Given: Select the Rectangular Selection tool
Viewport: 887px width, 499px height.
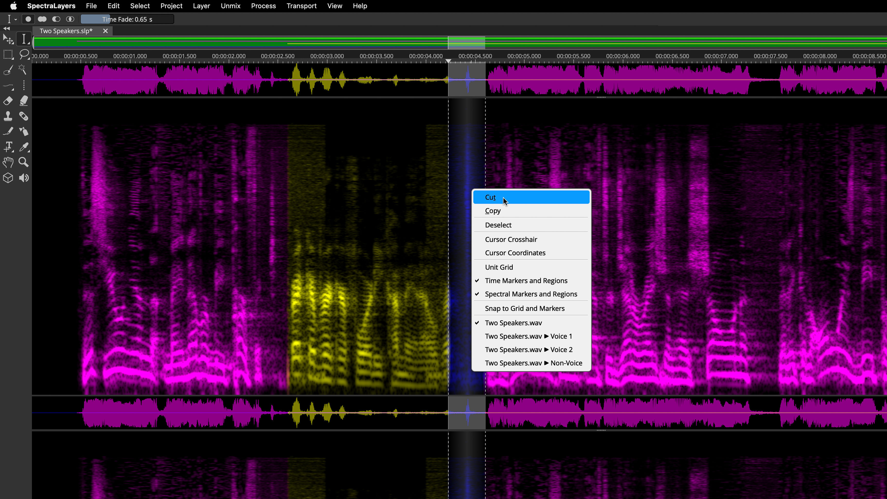Looking at the screenshot, I should (8, 55).
